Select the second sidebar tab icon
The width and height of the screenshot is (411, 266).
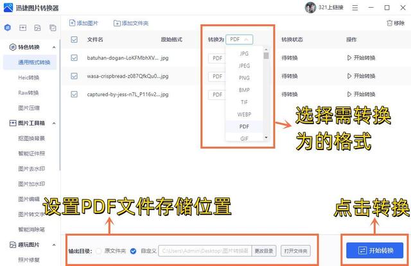pos(23,28)
